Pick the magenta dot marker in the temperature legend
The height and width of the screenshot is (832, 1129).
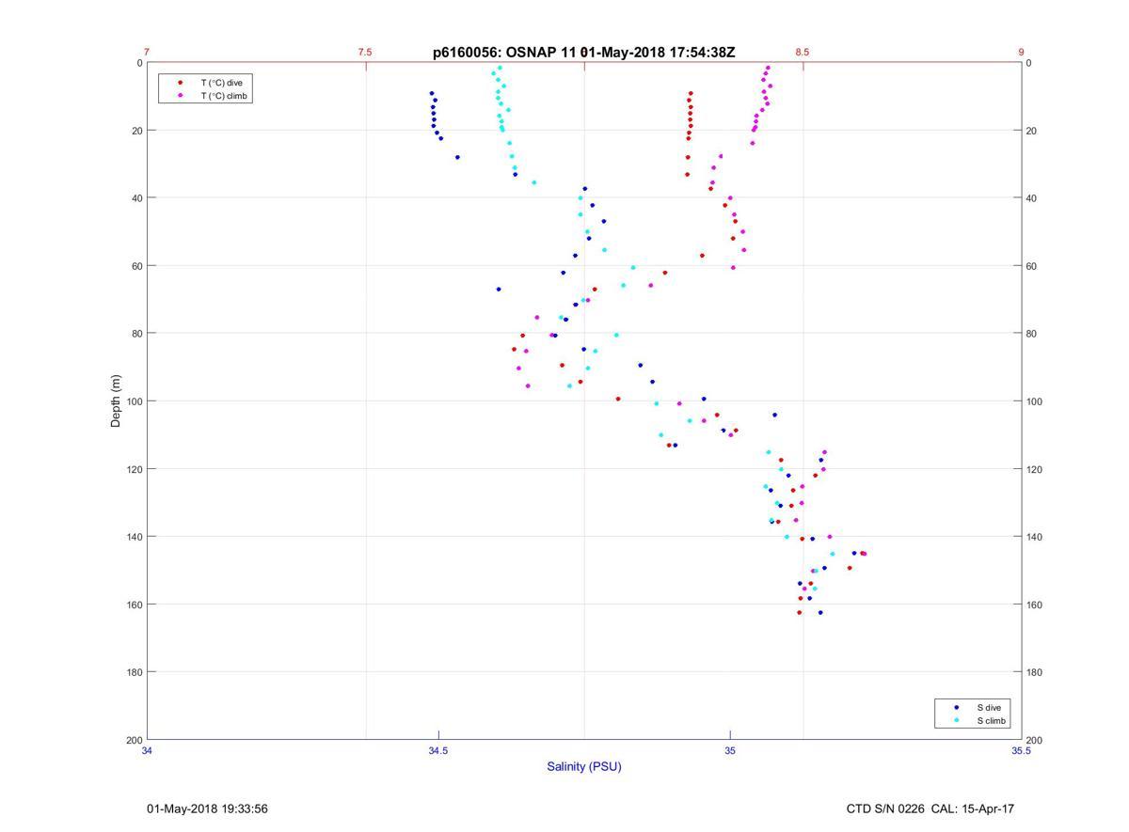point(181,95)
